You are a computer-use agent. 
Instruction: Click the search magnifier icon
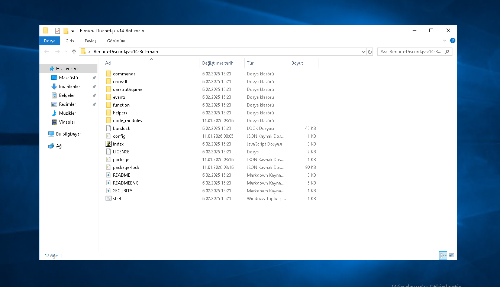click(447, 52)
